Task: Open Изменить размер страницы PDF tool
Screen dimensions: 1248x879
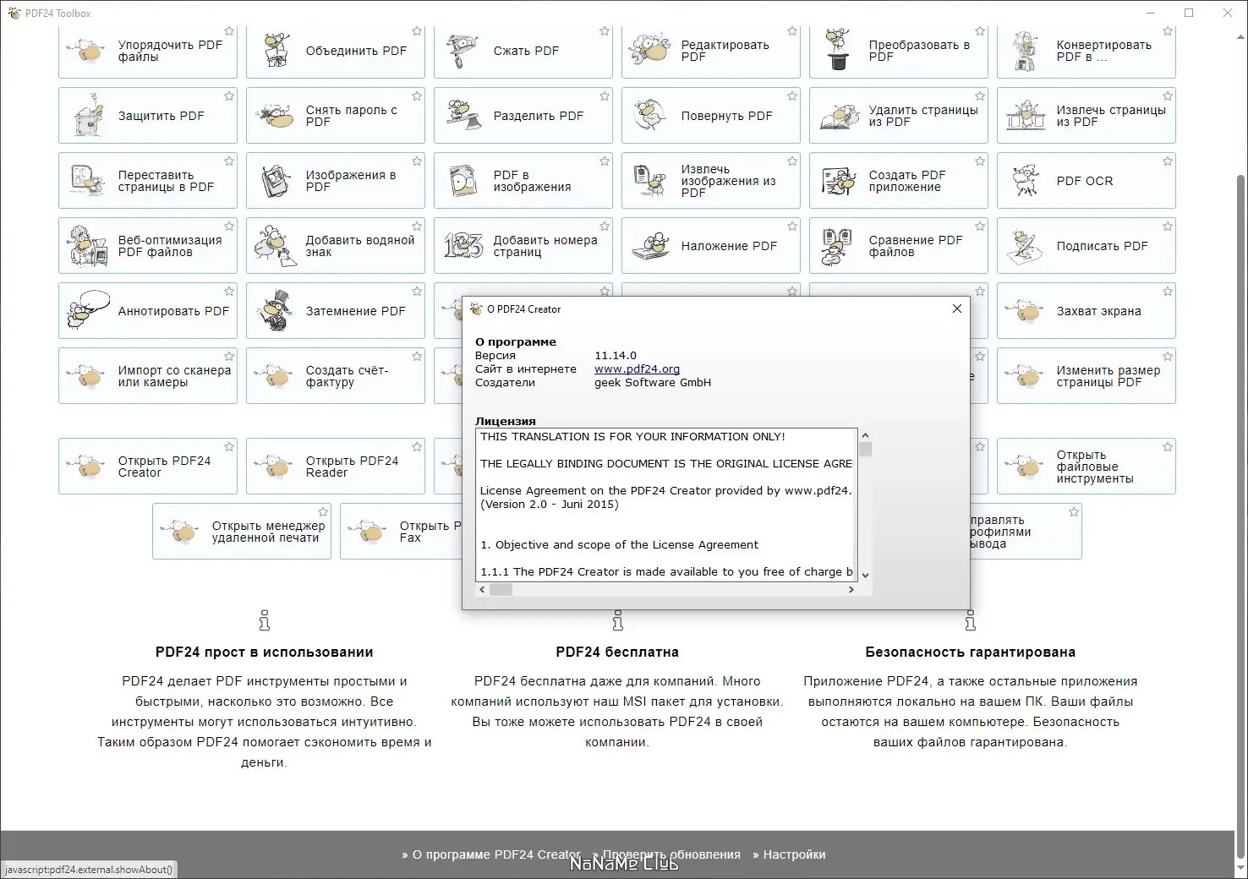Action: coord(1087,376)
